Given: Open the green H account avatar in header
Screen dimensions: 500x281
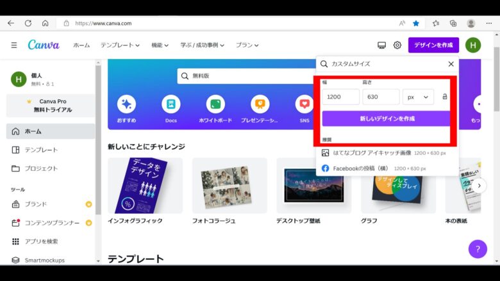Looking at the screenshot, I should point(473,45).
